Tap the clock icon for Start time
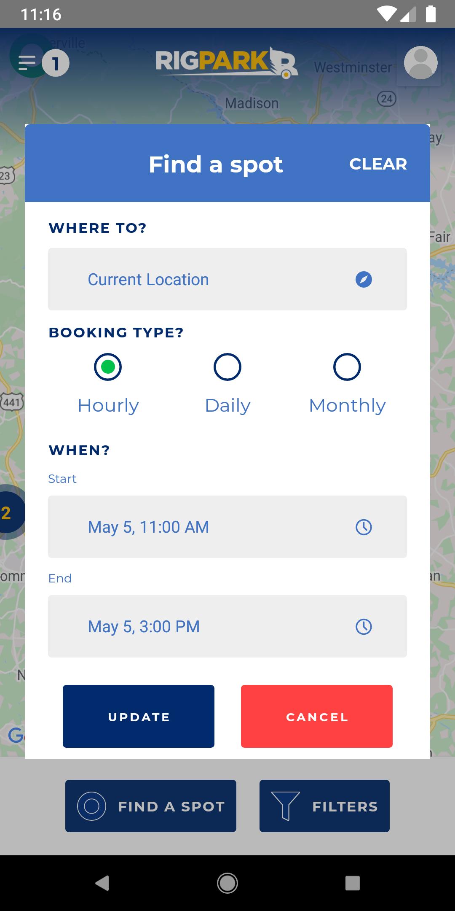The image size is (455, 911). [364, 527]
